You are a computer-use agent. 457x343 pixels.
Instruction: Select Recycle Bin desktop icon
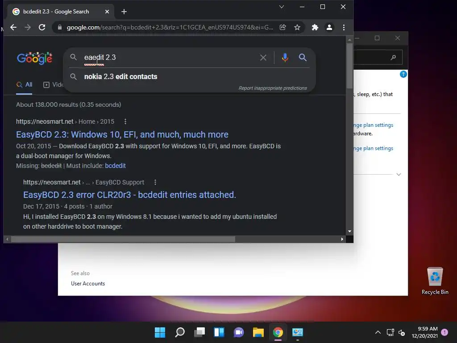pos(435,281)
